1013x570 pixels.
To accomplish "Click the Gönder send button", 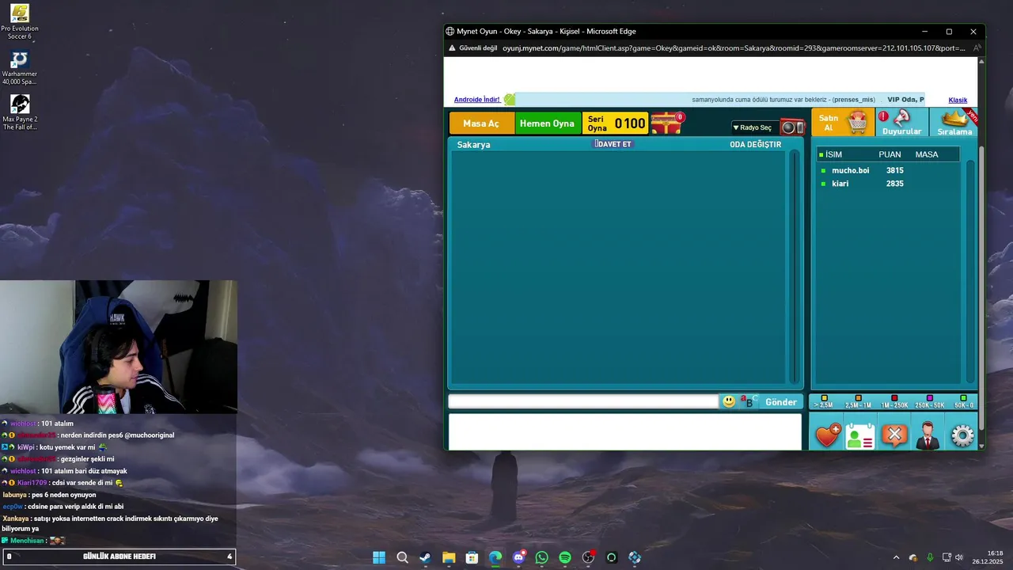I will tap(781, 402).
